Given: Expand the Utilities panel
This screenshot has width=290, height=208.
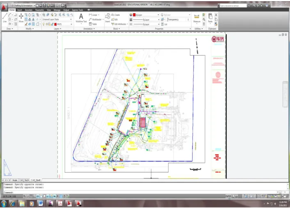Looking at the screenshot, I should point(199,29).
